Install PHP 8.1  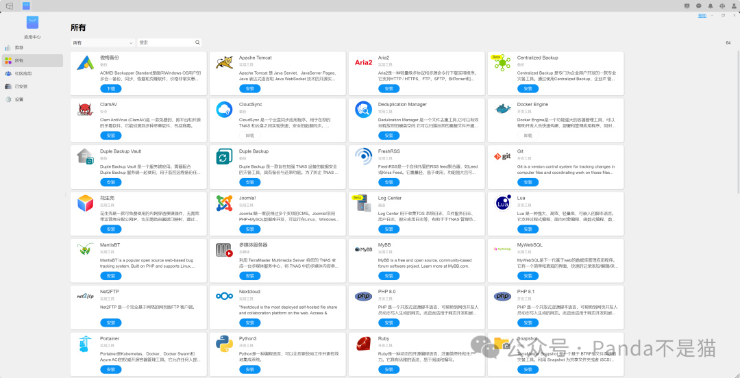click(528, 323)
